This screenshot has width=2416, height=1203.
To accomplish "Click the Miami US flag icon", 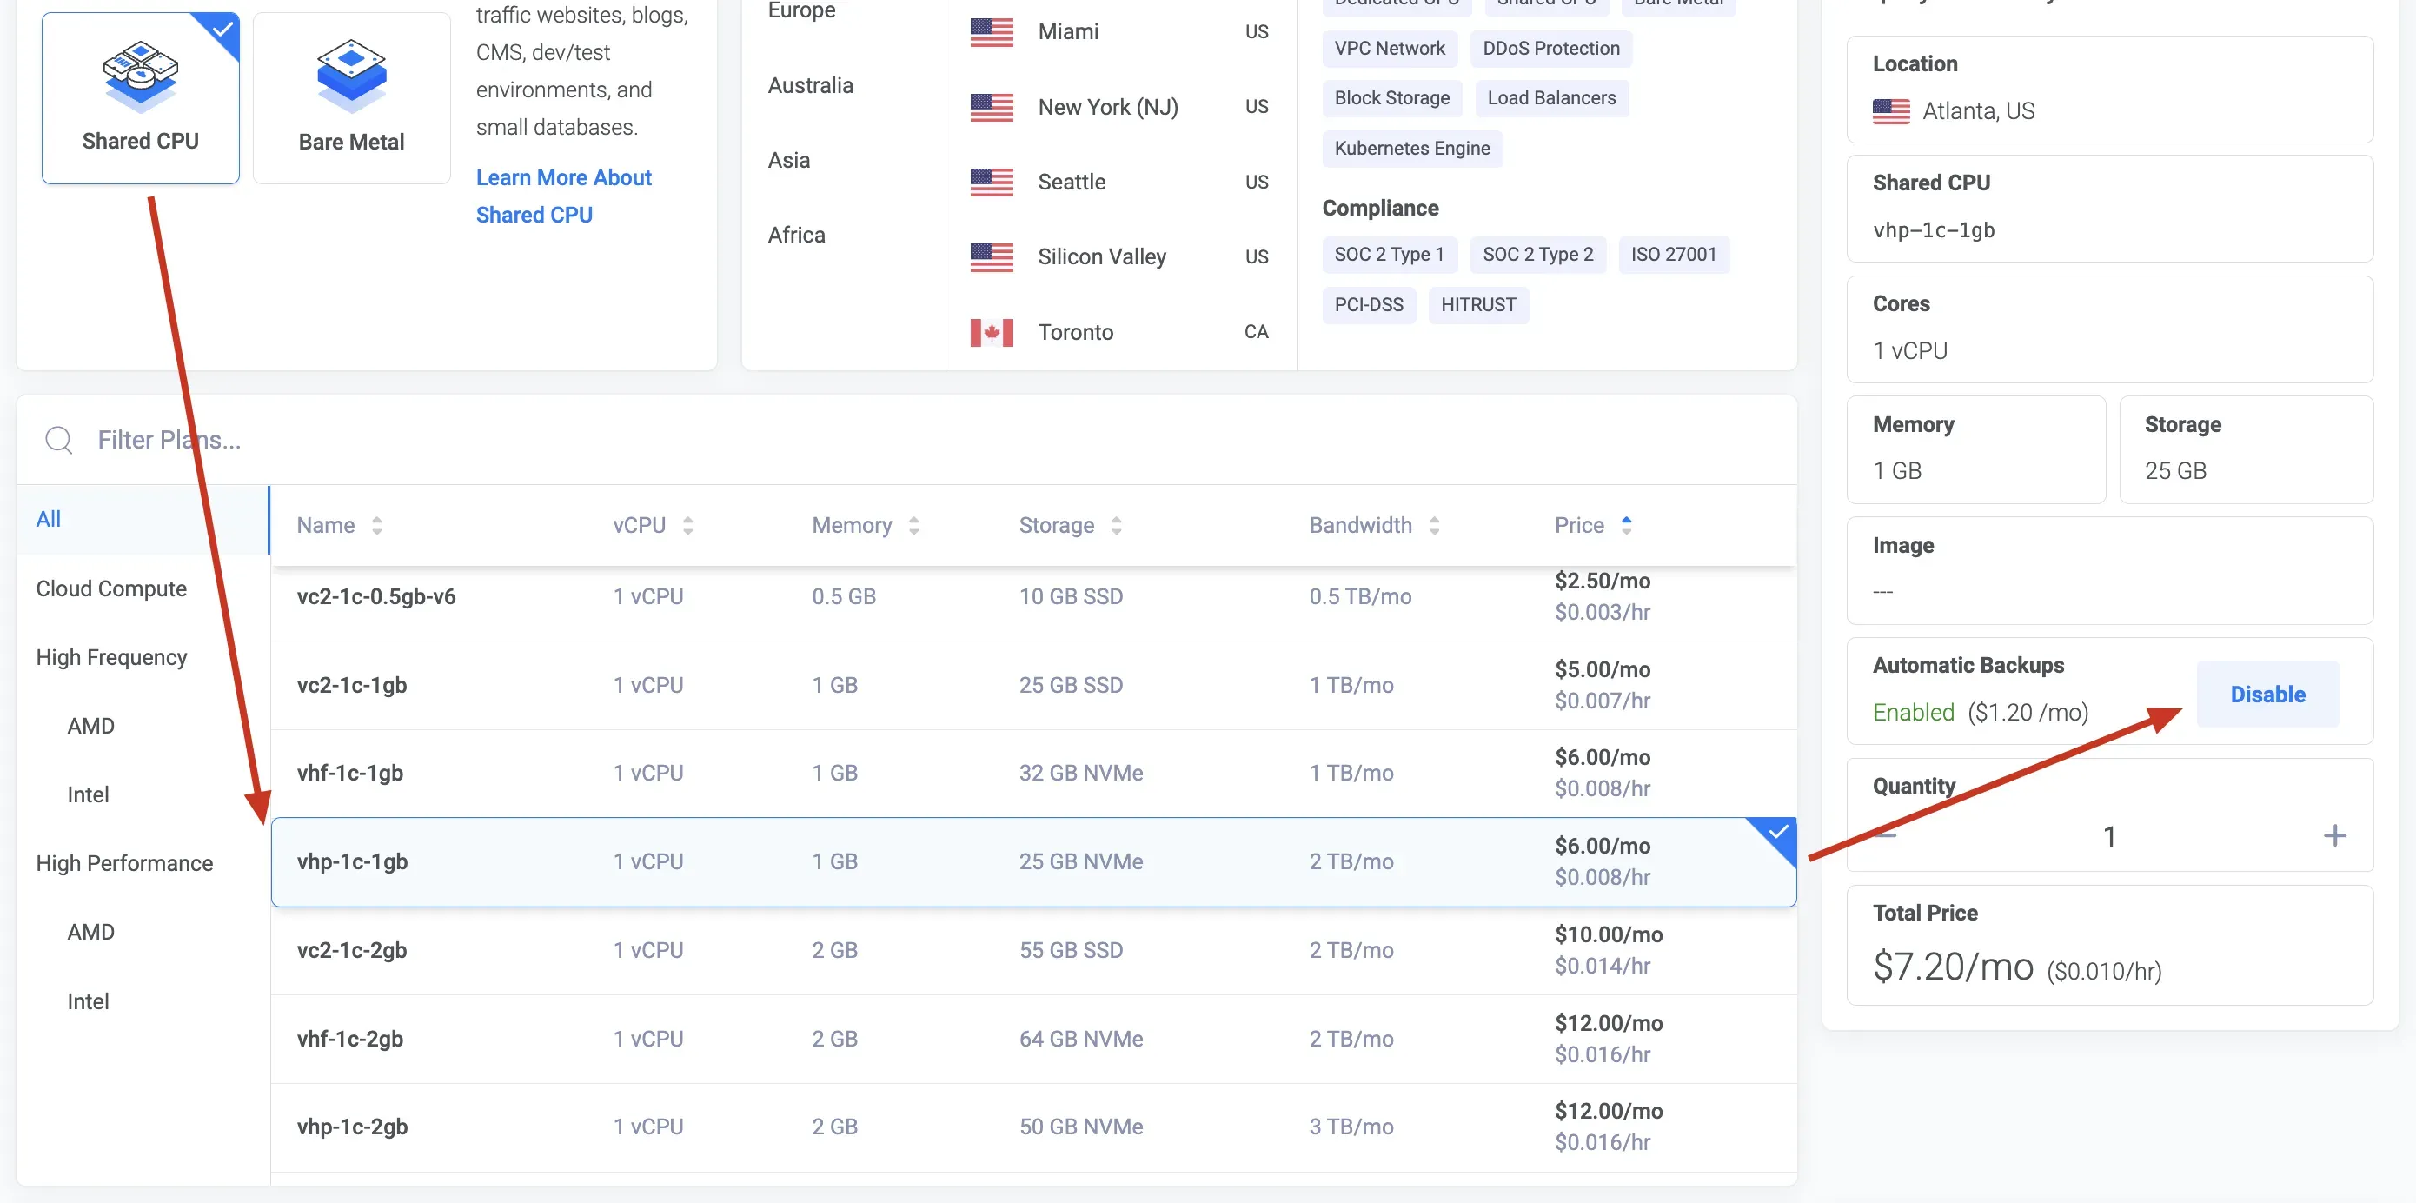I will tap(992, 32).
